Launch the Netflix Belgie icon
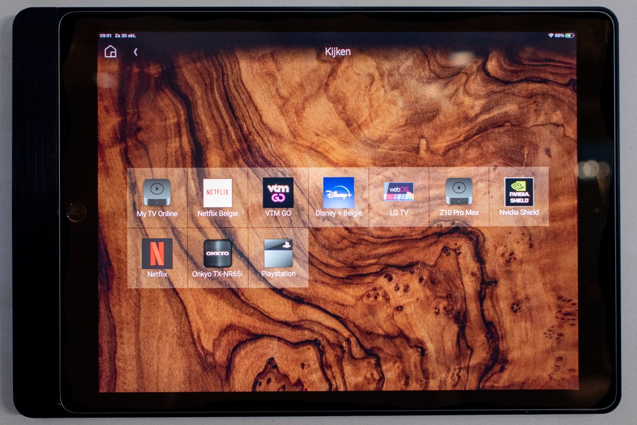This screenshot has width=637, height=425. pyautogui.click(x=218, y=193)
